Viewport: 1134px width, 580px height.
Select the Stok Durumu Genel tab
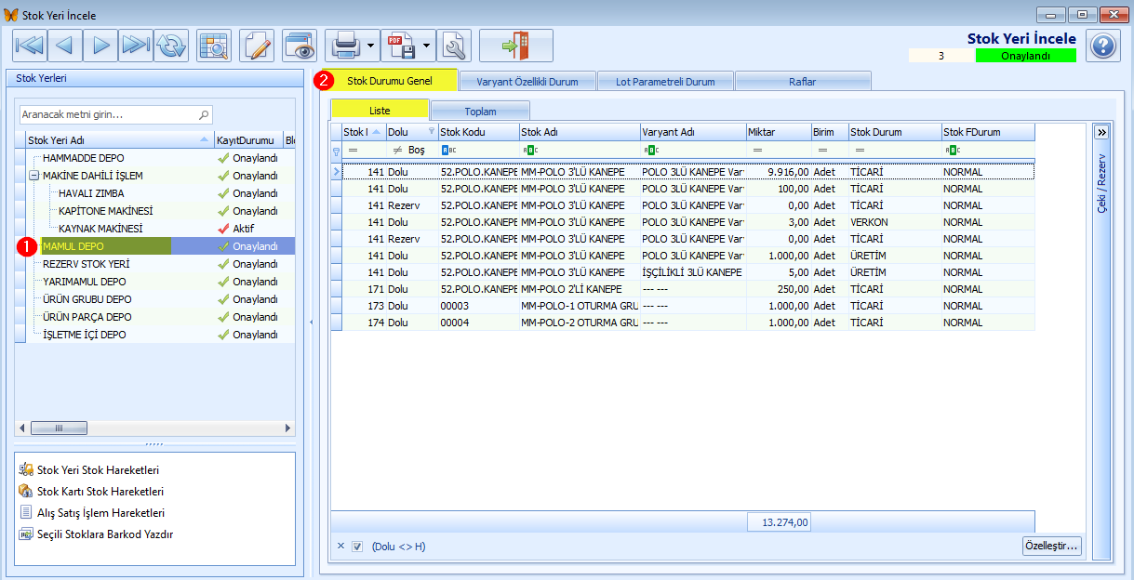pos(389,80)
